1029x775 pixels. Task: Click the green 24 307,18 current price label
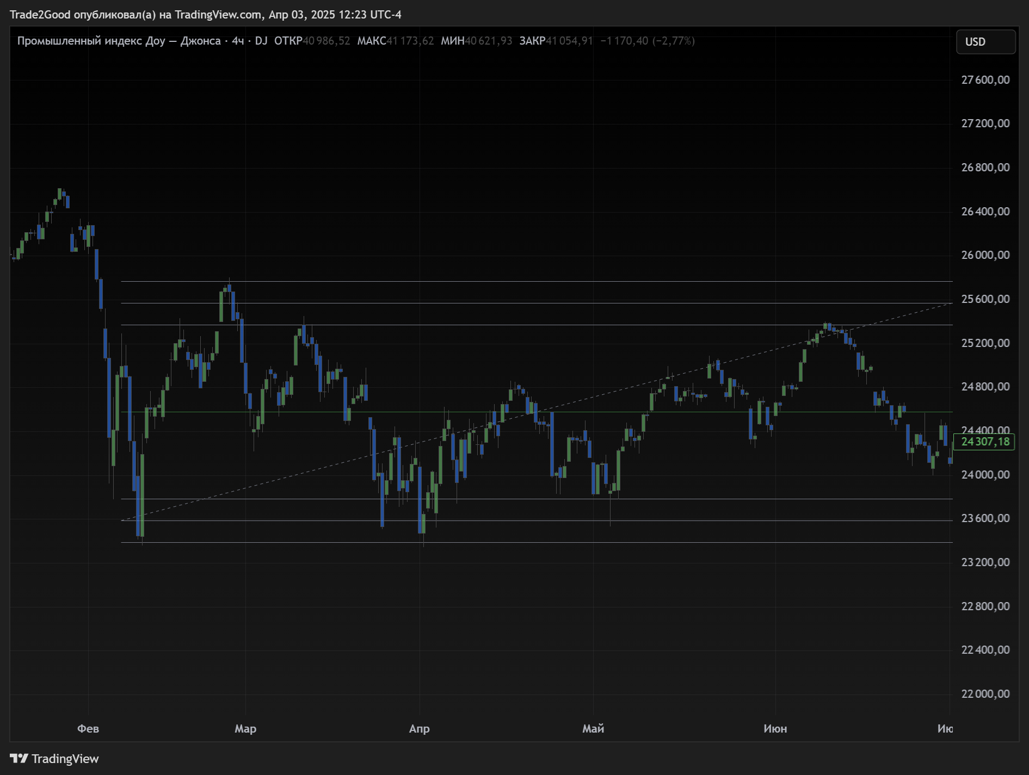pos(984,442)
